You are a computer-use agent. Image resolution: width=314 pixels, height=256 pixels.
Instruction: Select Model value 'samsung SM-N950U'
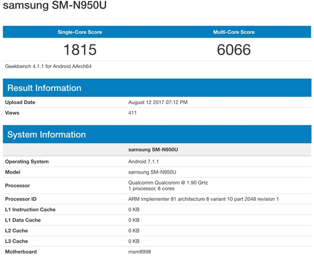point(152,172)
